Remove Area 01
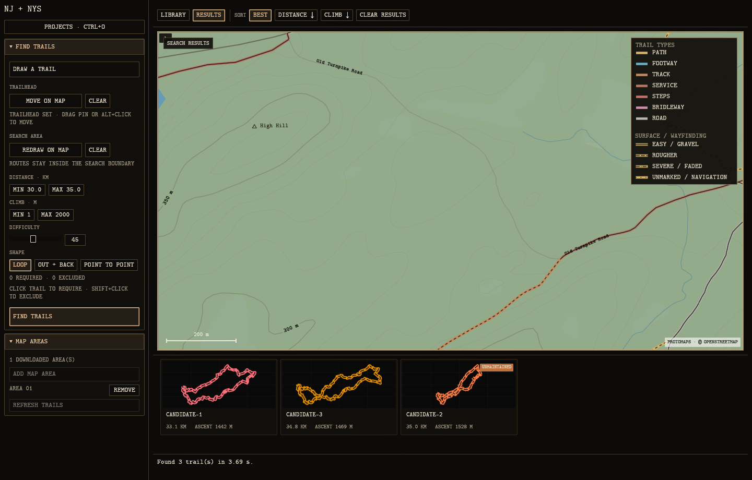Screen dimensions: 752x480 (124, 390)
